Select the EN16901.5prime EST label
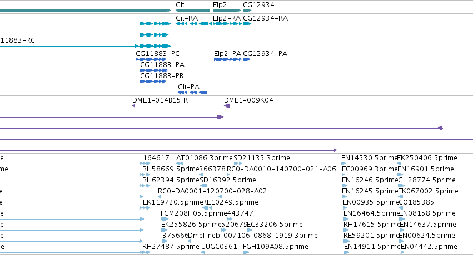 426,169
